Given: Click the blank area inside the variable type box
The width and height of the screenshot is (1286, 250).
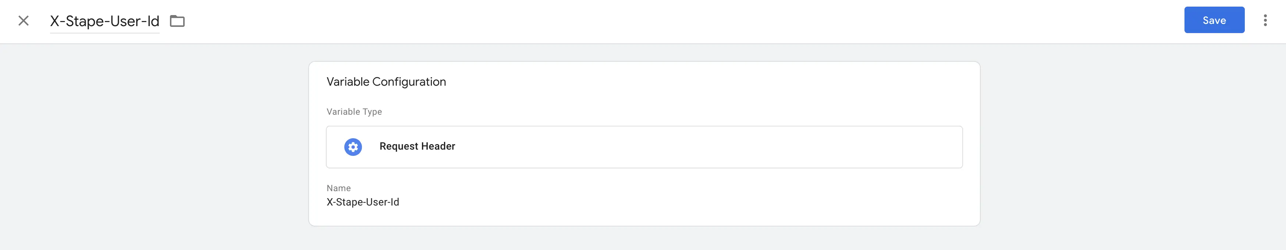Looking at the screenshot, I should tap(699, 147).
